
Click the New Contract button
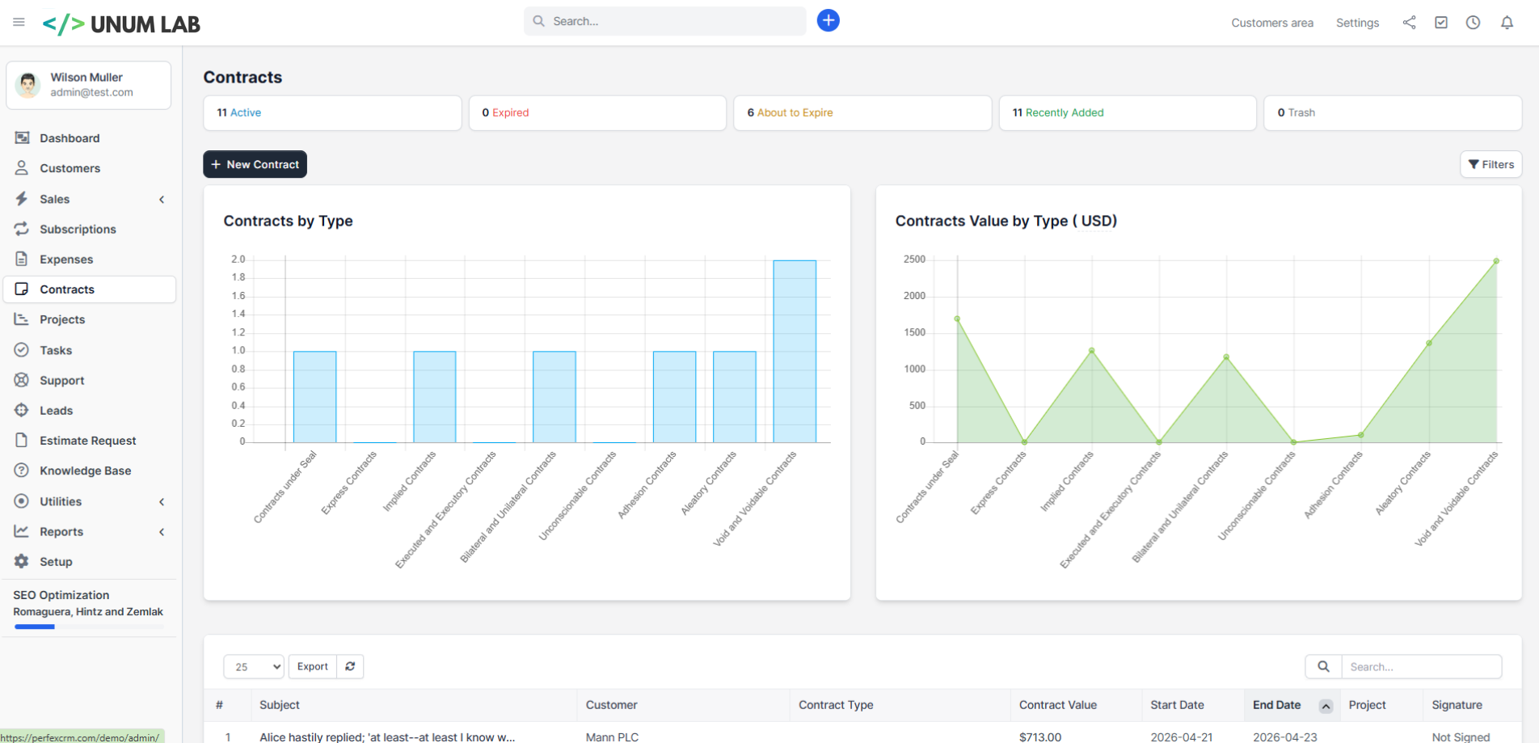[255, 164]
